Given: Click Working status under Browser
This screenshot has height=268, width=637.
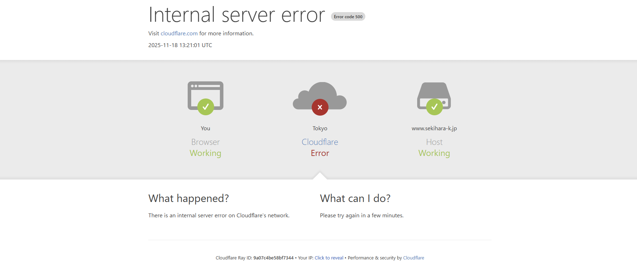Looking at the screenshot, I should click(x=206, y=153).
